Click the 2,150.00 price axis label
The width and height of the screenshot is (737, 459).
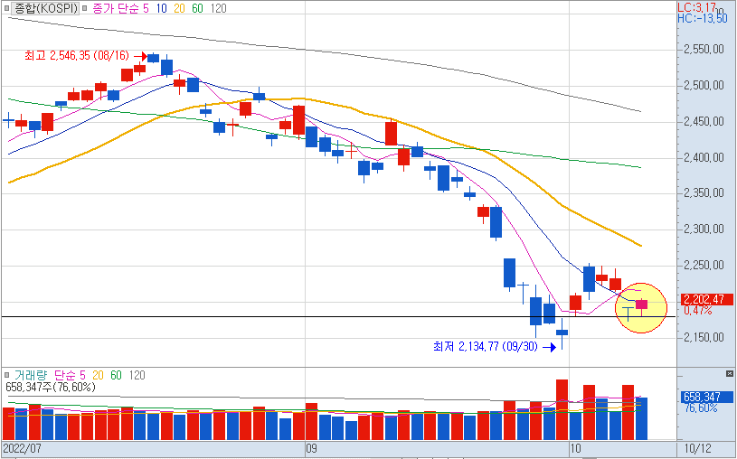pyautogui.click(x=704, y=337)
